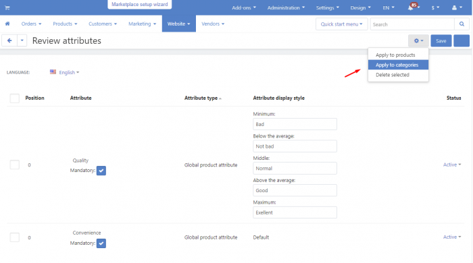Change Quality status from Active
The width and height of the screenshot is (473, 263).
pyautogui.click(x=452, y=165)
